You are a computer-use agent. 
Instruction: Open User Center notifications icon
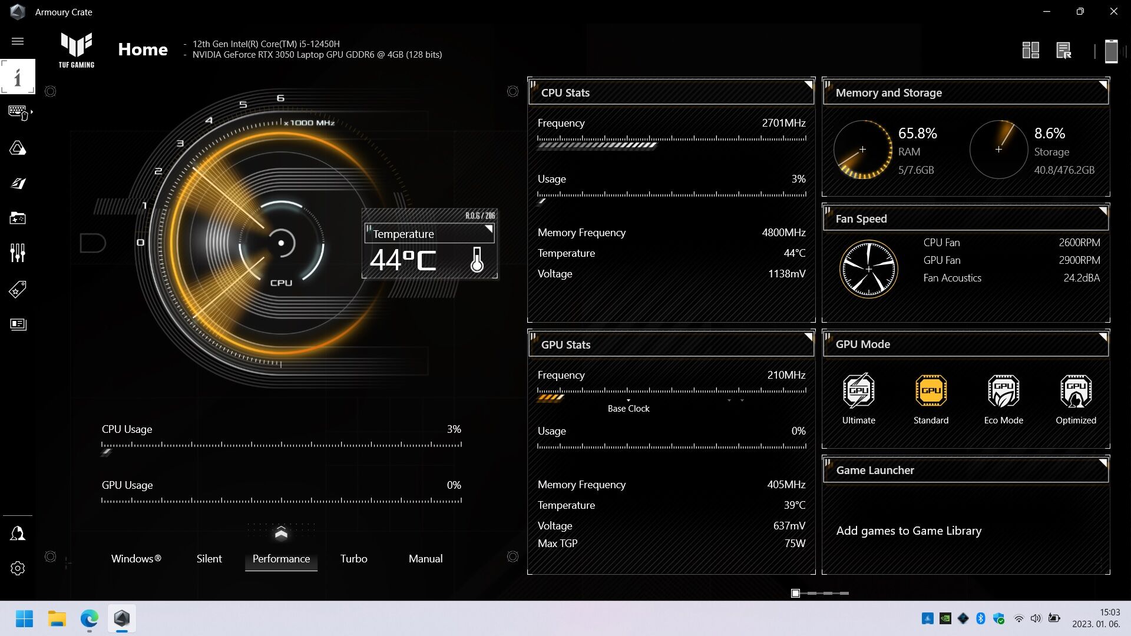18,534
